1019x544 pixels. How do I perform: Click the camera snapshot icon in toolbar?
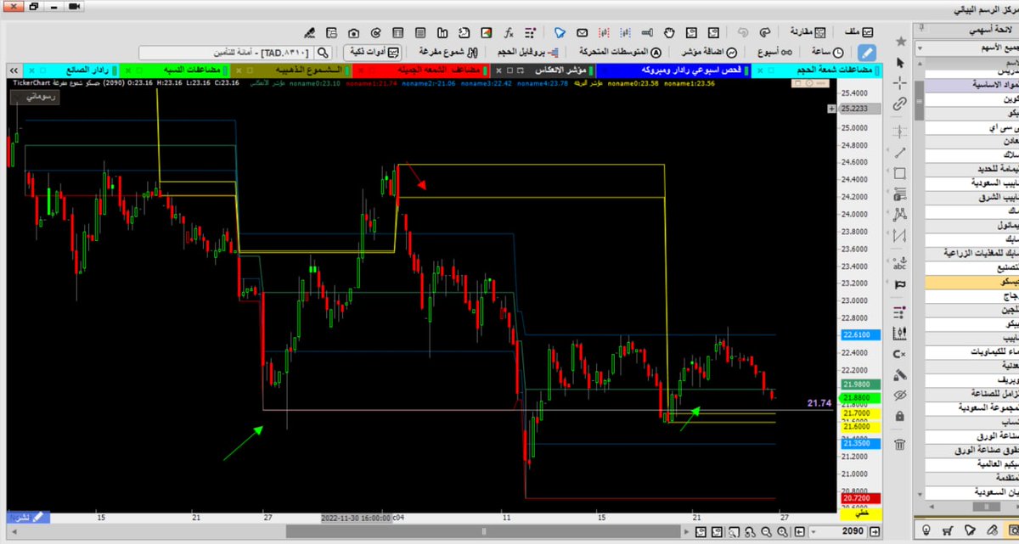pos(352,32)
